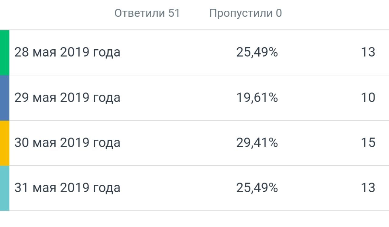Open the "29 мая 2019 года" answer row
Screen dimensions: 389x227
(194, 98)
